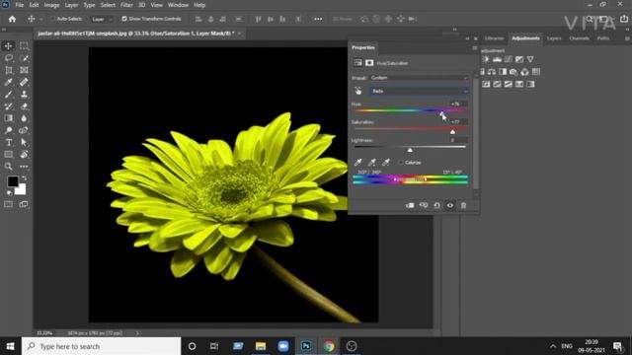Select the Horizontal Type tool
Screen dimensions: 632x355
click(x=8, y=142)
